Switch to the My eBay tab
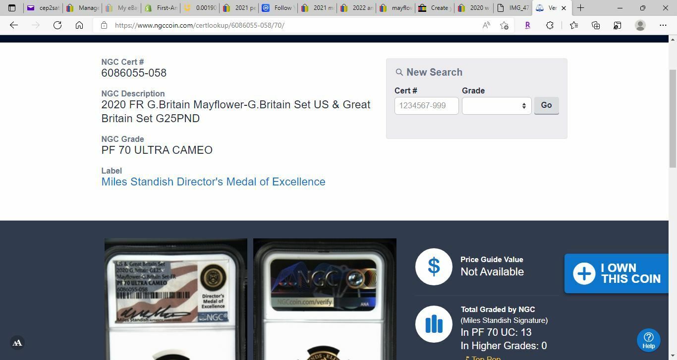Viewport: 677px width, 360px height. click(122, 8)
